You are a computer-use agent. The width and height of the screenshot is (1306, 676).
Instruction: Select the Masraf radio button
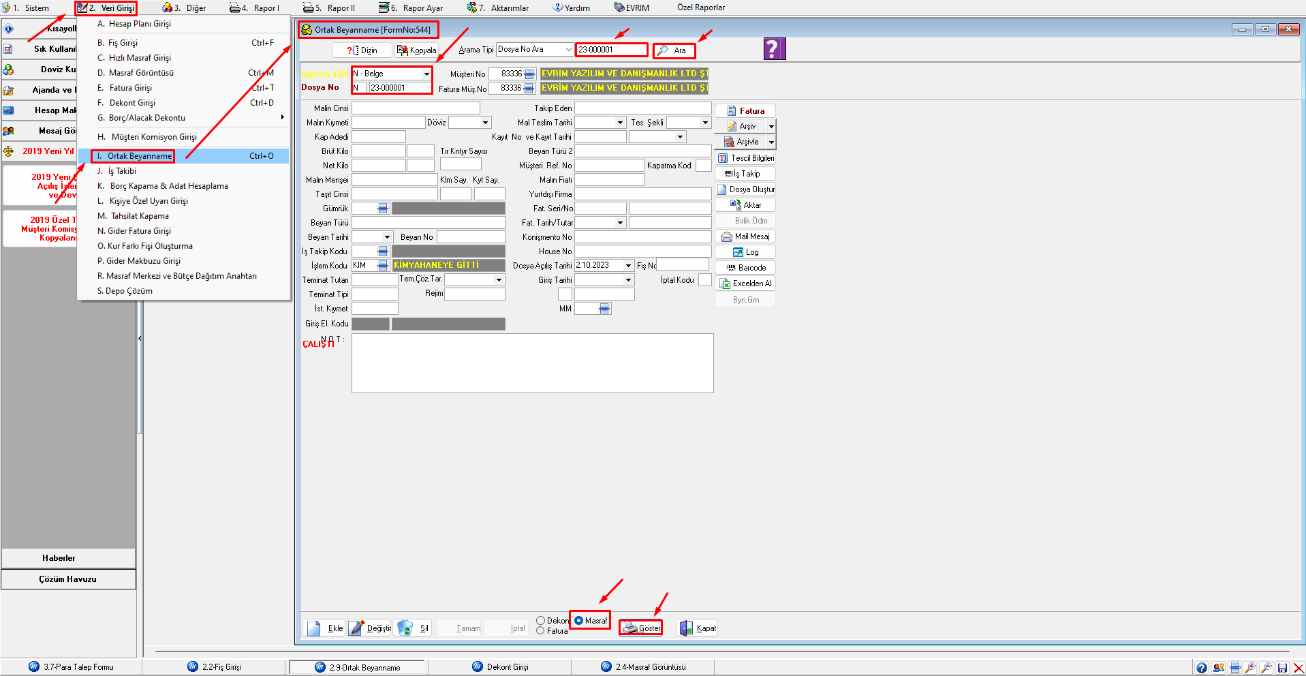pyautogui.click(x=579, y=621)
